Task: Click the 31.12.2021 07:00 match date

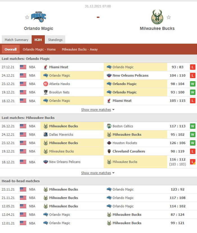Action: 98,6
